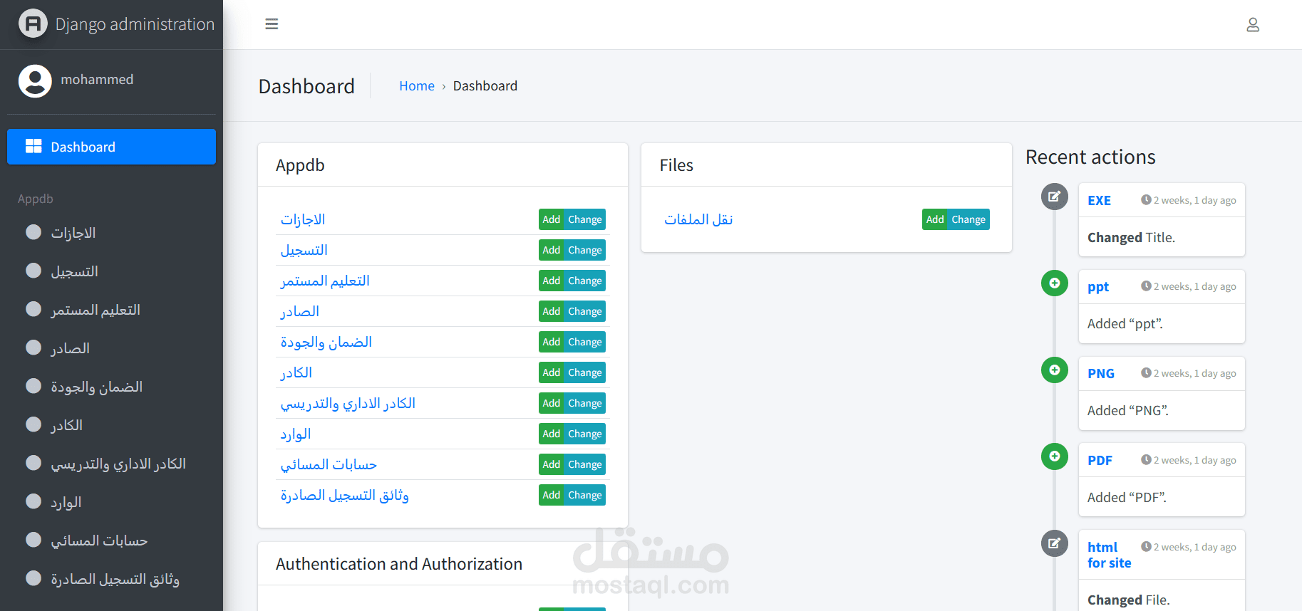Click the Changed Title. text under EXE
Viewport: 1302px width, 611px height.
[1131, 238]
